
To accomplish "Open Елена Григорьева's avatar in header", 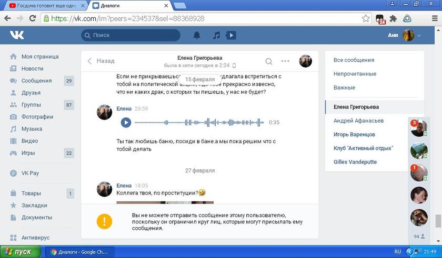I will point(306,61).
